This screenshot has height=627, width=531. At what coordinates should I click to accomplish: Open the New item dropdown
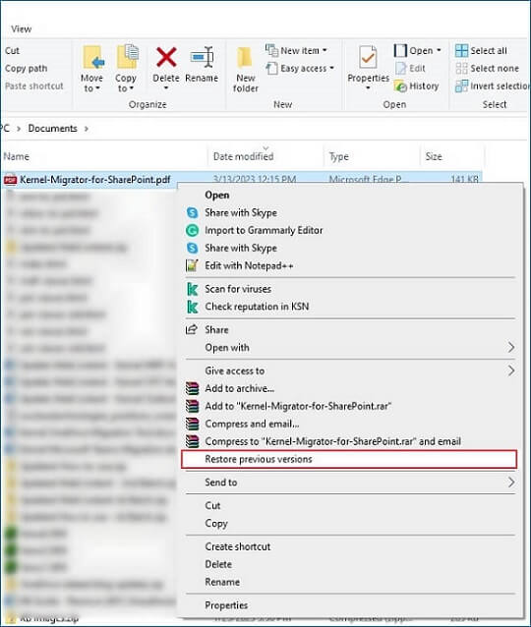(296, 50)
